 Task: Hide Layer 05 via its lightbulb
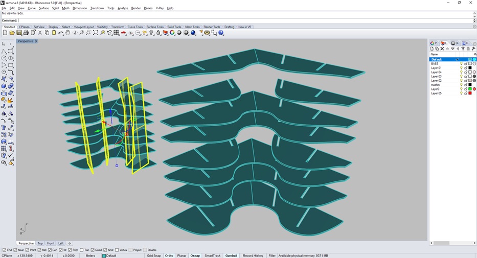461,93
